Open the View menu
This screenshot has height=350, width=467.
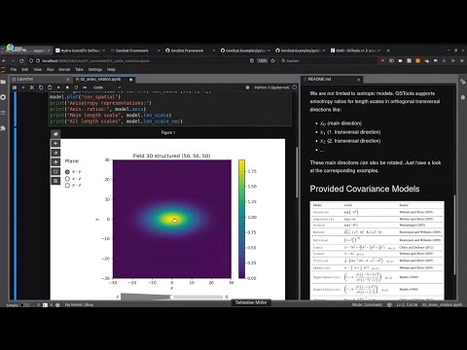[38, 69]
